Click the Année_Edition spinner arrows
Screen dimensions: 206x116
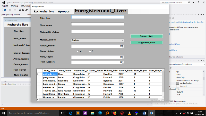(123, 46)
